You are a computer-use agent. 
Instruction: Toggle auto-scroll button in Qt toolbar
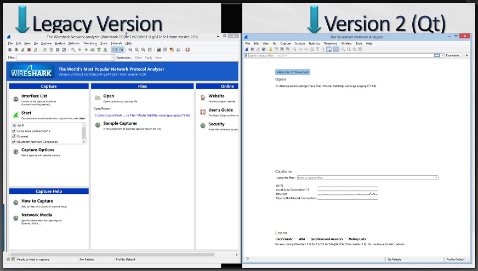(x=329, y=49)
